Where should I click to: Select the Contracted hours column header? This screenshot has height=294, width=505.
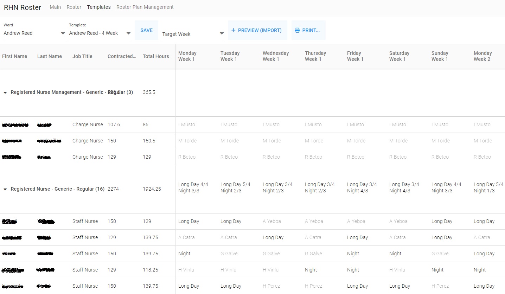tap(122, 56)
